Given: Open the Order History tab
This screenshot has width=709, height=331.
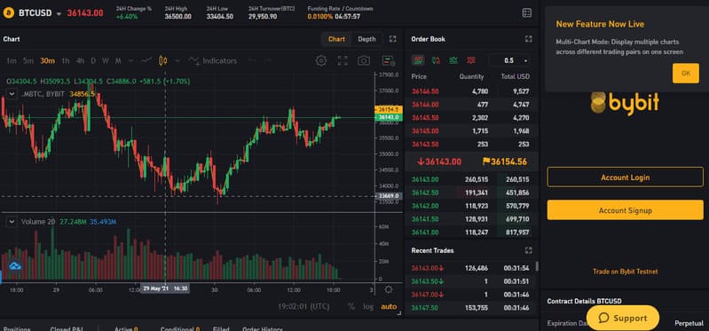Looking at the screenshot, I should (x=263, y=328).
